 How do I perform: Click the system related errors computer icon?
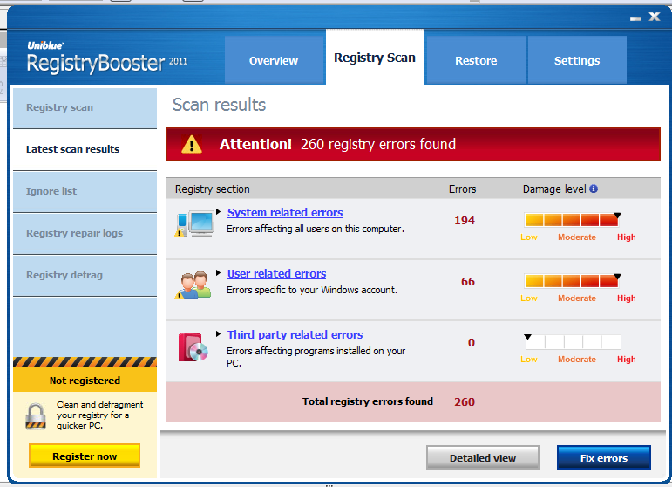(194, 223)
